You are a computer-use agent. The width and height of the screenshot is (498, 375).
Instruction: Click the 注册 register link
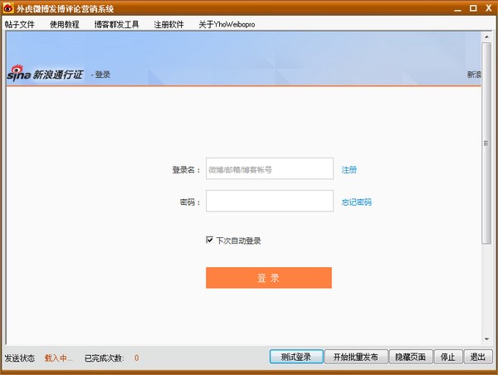[x=349, y=169]
